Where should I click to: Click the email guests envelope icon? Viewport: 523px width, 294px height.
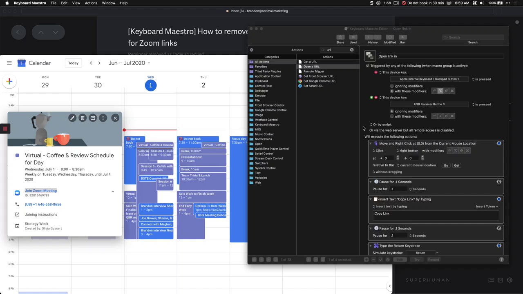click(93, 118)
